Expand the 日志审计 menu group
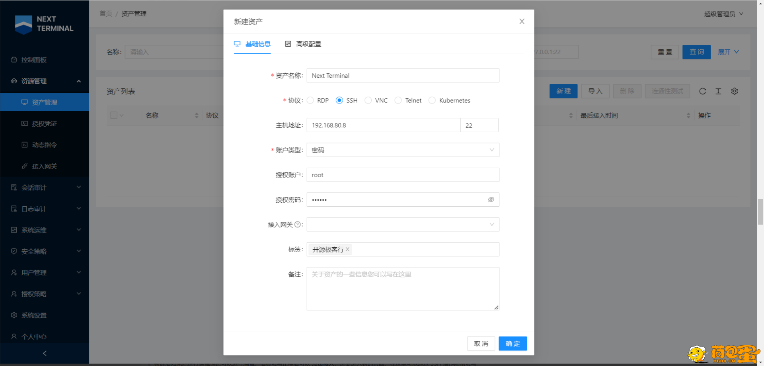The image size is (764, 366). click(79, 209)
